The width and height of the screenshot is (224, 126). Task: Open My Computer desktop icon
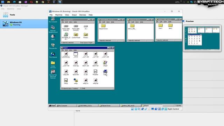coord(53,20)
